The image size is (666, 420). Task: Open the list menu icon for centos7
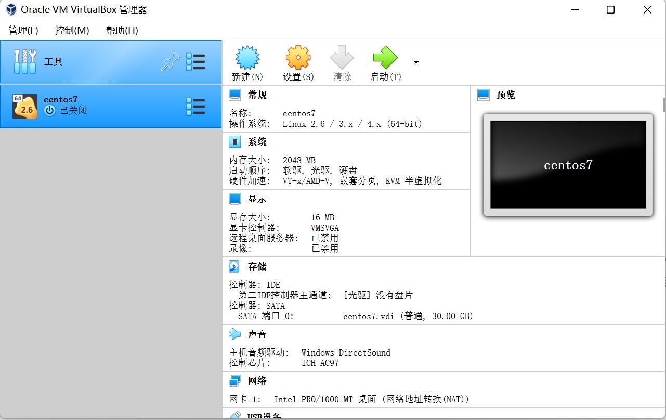click(195, 106)
